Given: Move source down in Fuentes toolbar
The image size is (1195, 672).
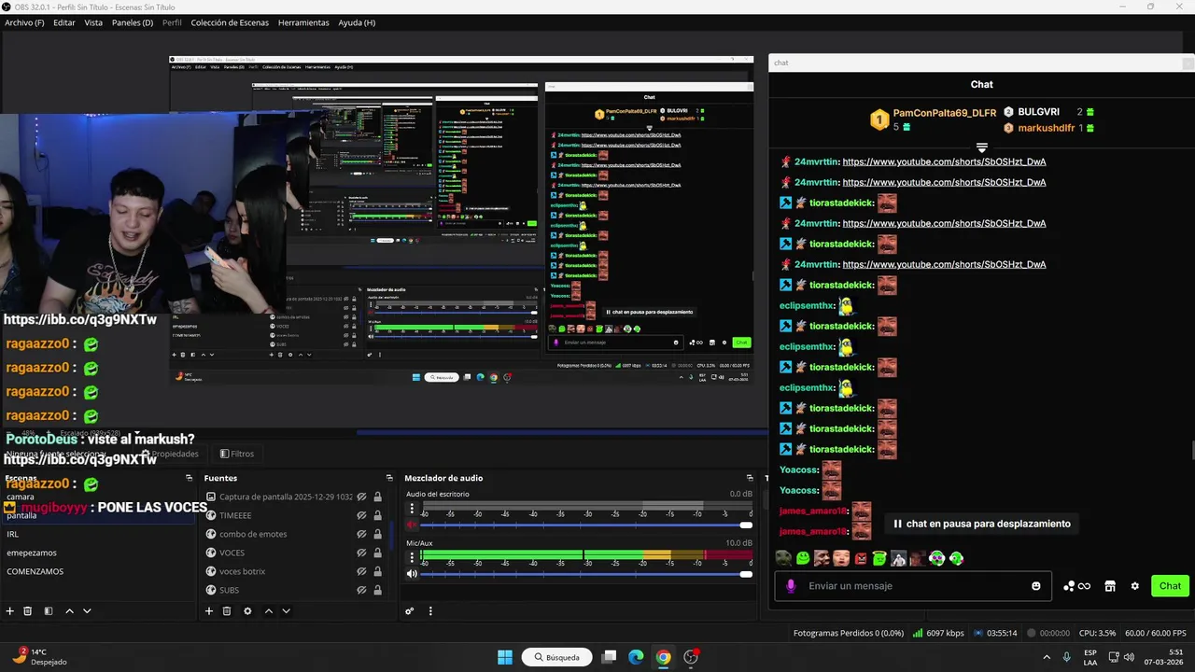Looking at the screenshot, I should (x=287, y=611).
